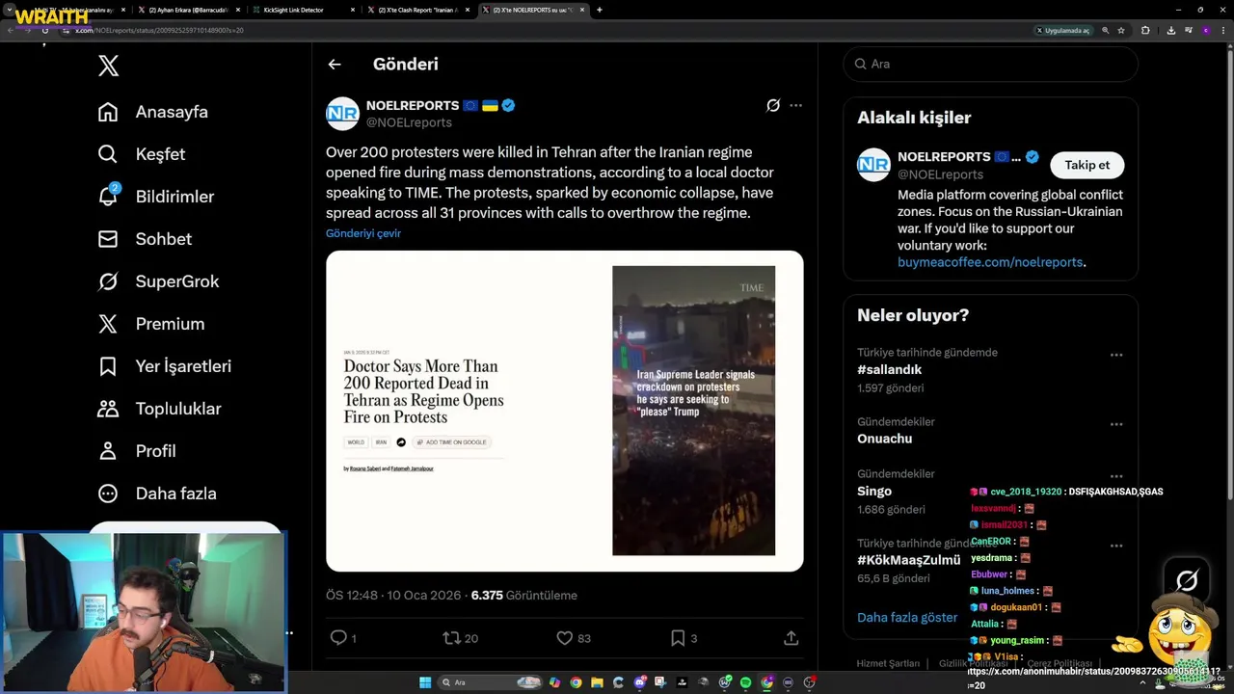Open Keşfet (Explore) from sidebar
Image resolution: width=1234 pixels, height=694 pixels.
pyautogui.click(x=142, y=154)
